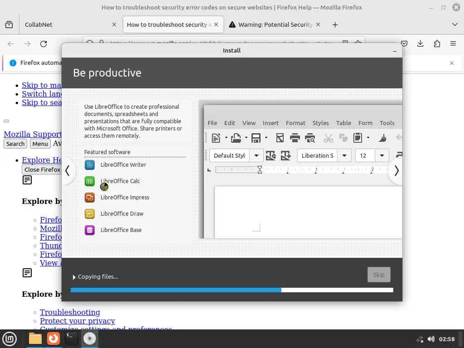Expand the list all tabs chevron
Screen dimensions: 464x348
[x=455, y=24]
